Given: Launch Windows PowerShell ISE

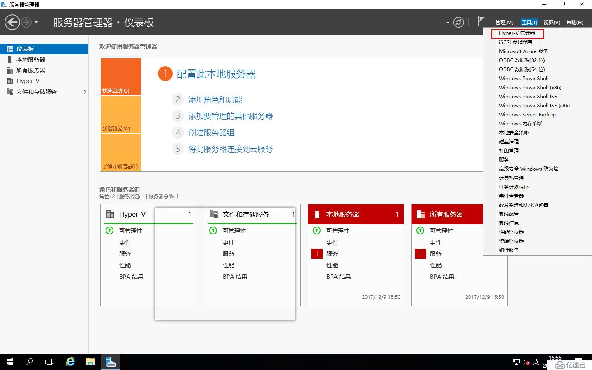Looking at the screenshot, I should point(528,97).
